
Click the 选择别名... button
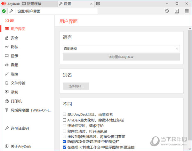click(x=76, y=86)
